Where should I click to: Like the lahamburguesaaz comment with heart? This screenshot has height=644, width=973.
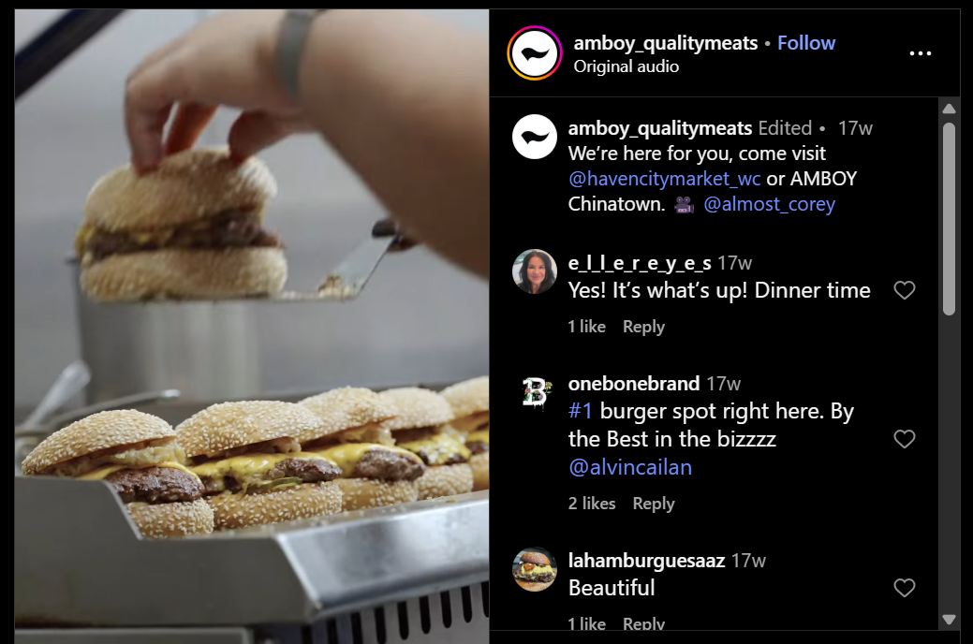click(904, 588)
